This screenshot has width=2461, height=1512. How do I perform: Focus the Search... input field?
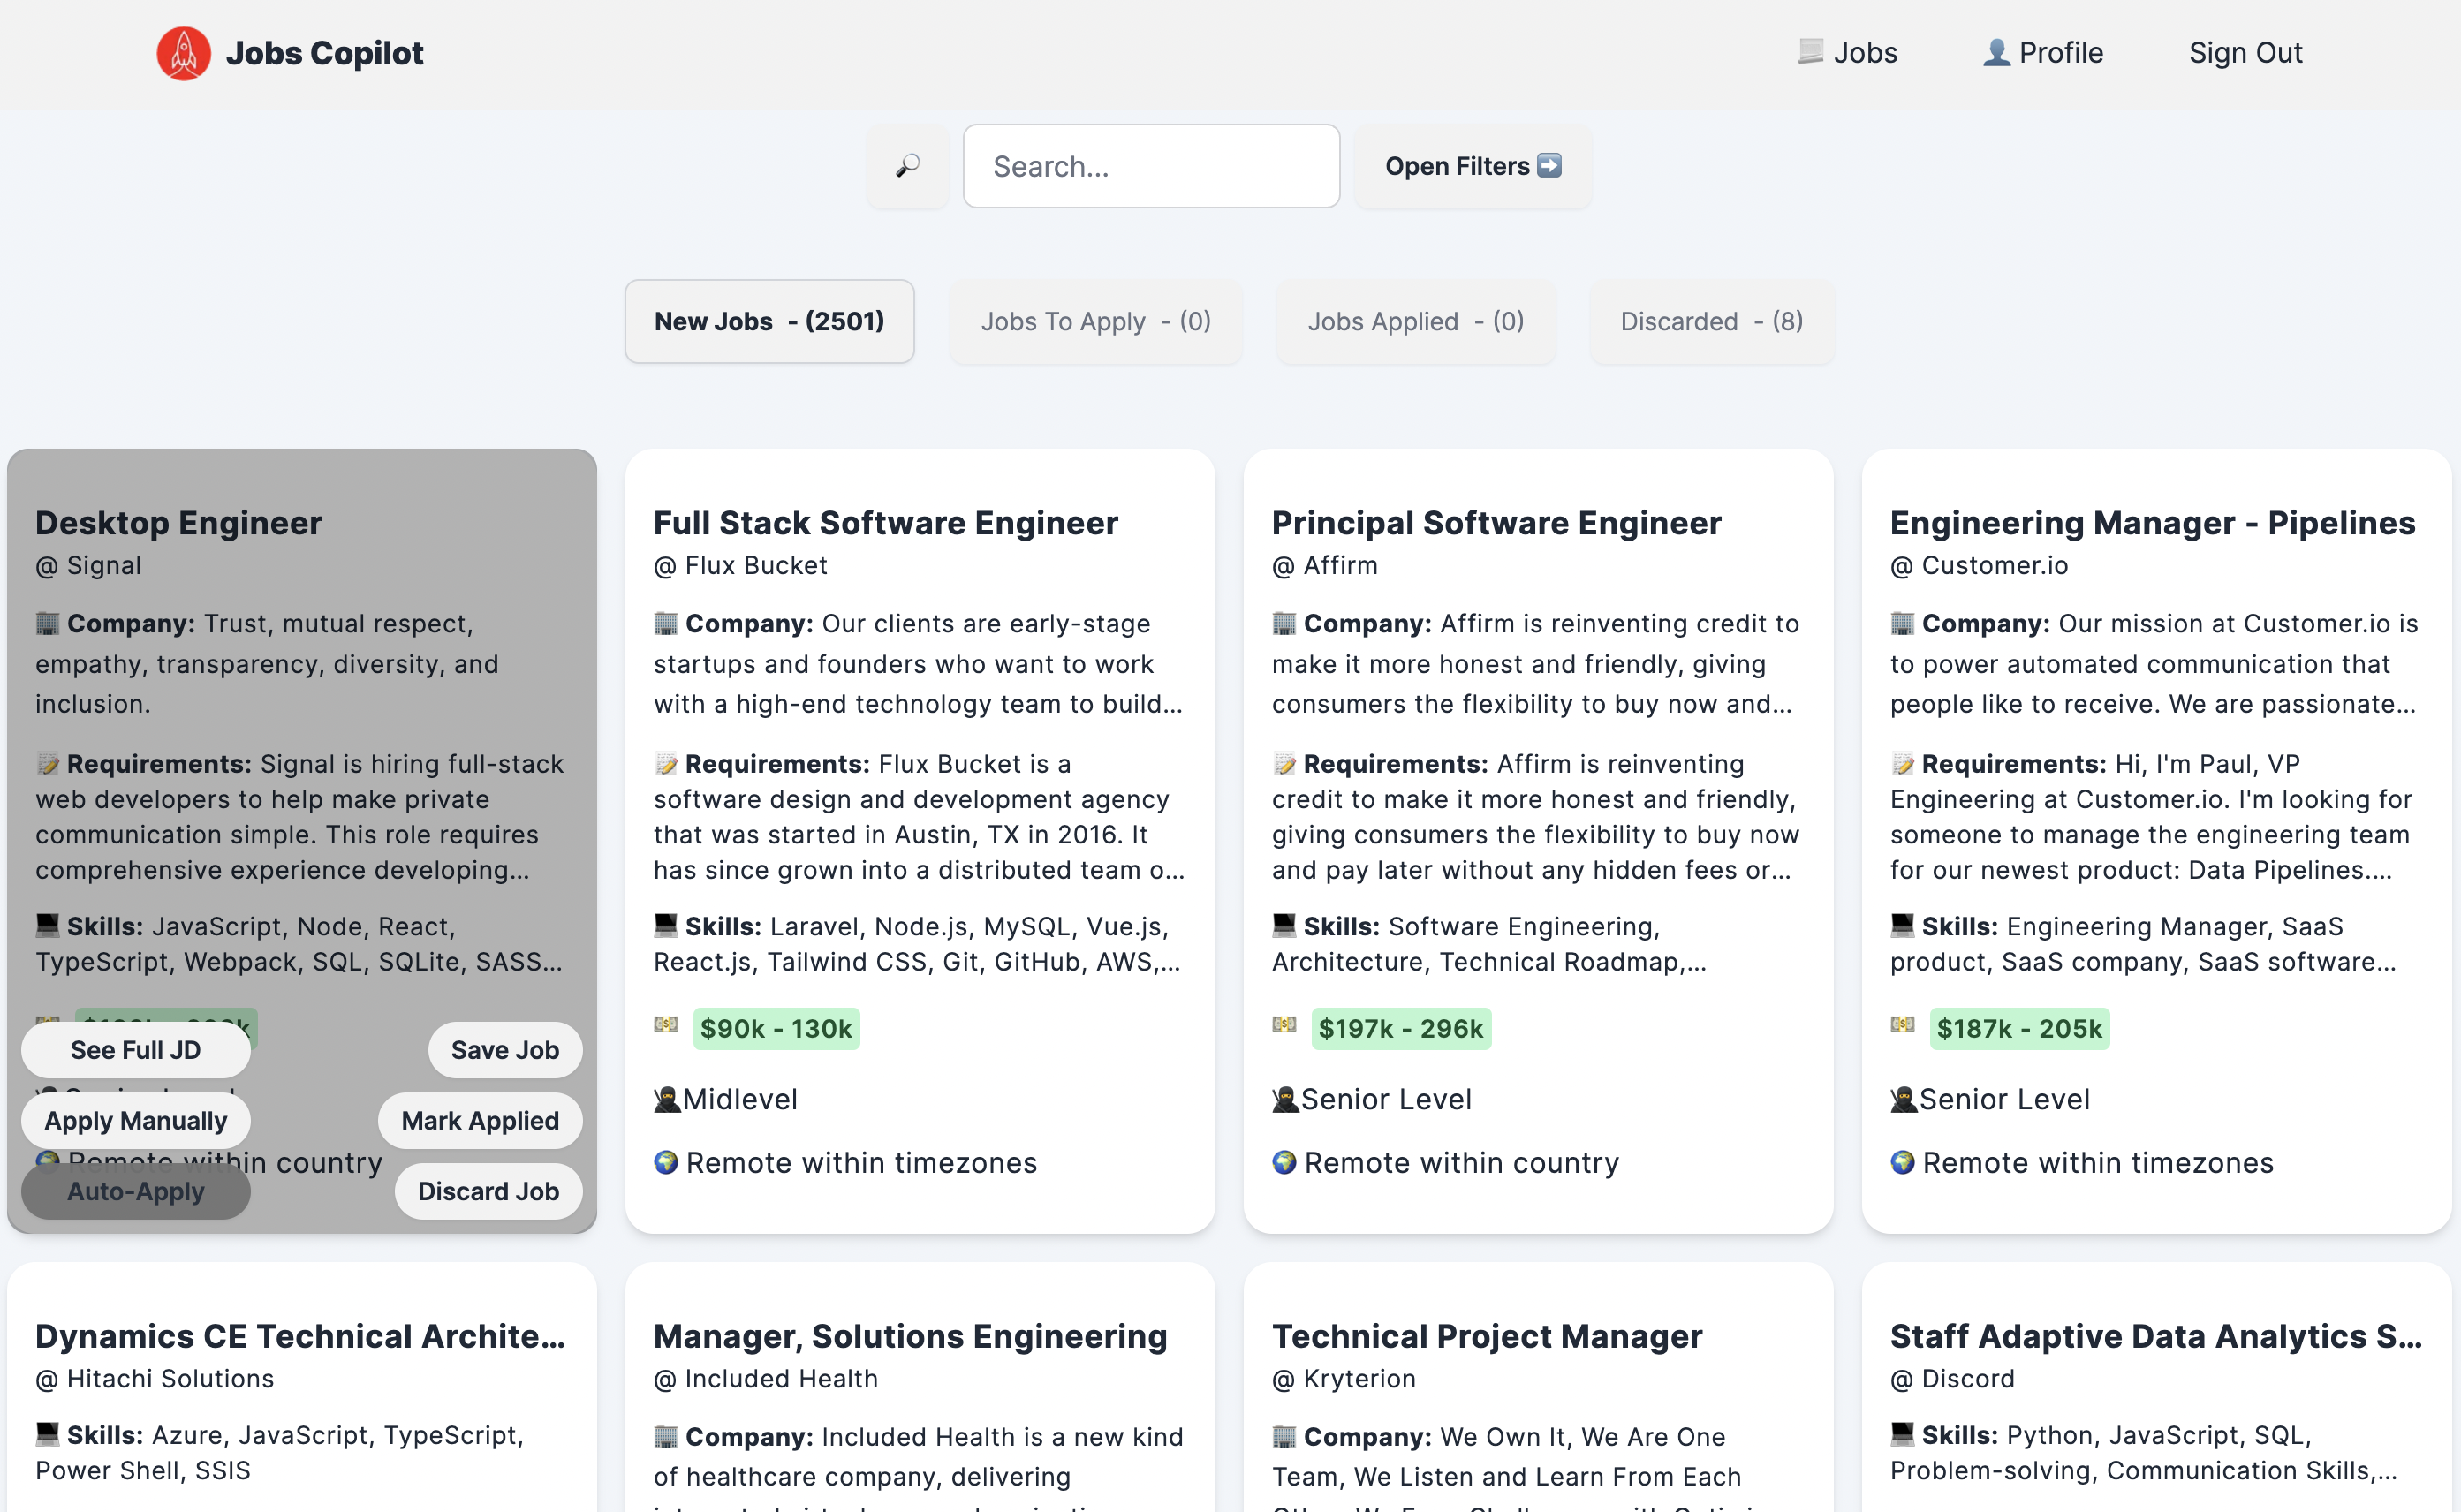[x=1151, y=166]
